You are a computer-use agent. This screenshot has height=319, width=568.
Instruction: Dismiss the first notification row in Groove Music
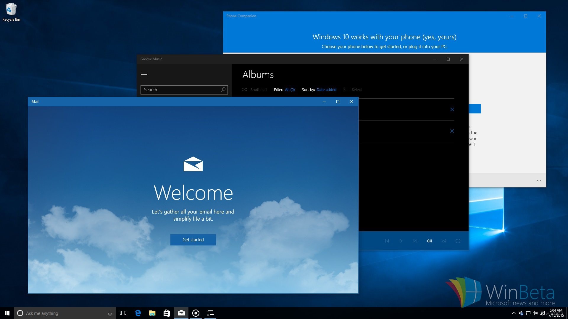point(452,109)
